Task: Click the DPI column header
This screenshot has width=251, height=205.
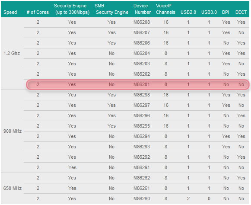Action: tap(226, 12)
